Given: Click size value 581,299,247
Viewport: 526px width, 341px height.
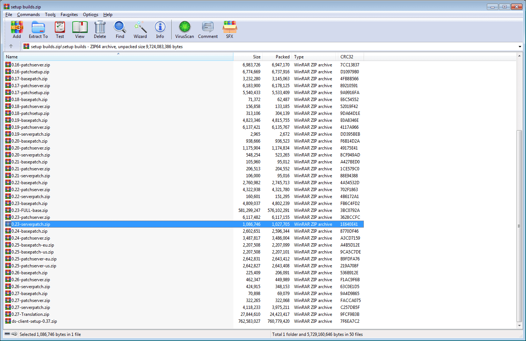Looking at the screenshot, I should click(249, 210).
